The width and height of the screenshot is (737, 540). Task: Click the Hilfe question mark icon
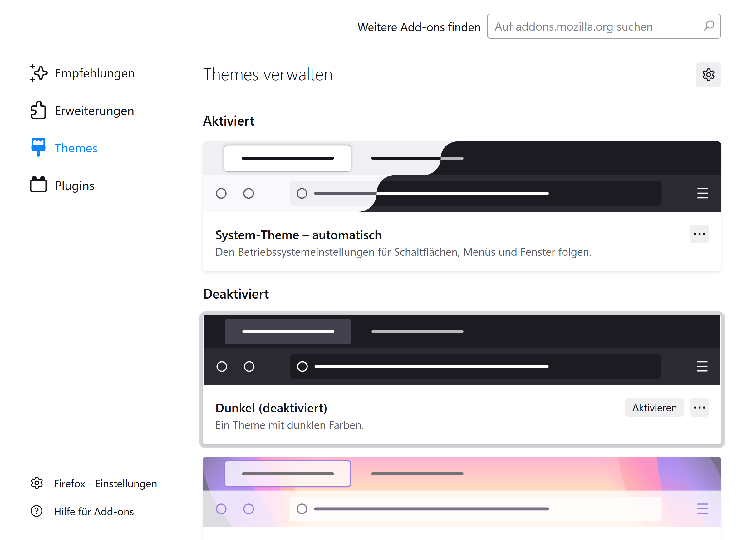(37, 511)
